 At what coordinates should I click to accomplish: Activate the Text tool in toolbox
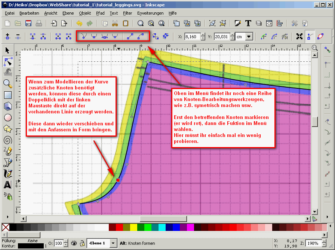tap(7, 185)
